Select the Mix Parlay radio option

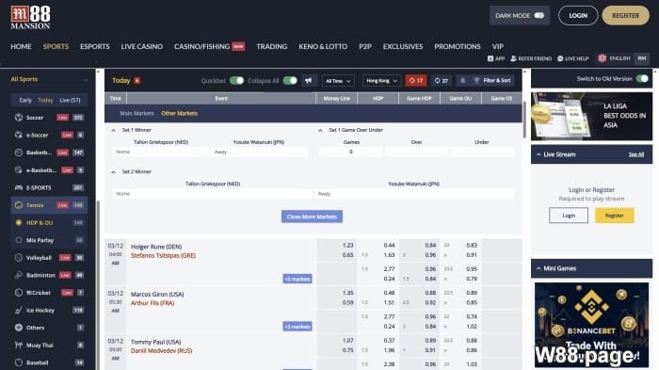pyautogui.click(x=19, y=240)
